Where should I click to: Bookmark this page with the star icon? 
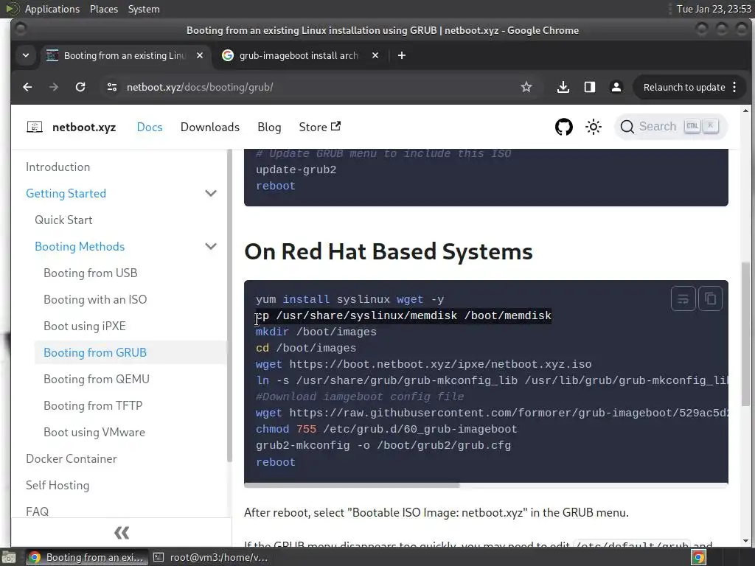[x=526, y=87]
